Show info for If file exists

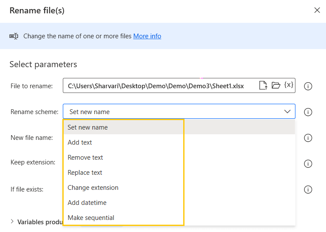point(308,189)
